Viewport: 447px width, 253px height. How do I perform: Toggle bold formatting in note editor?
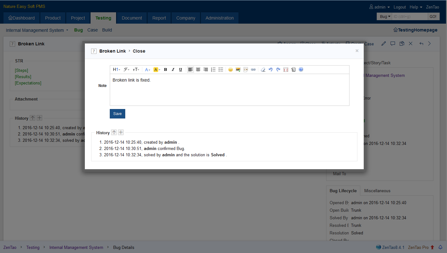tap(165, 70)
